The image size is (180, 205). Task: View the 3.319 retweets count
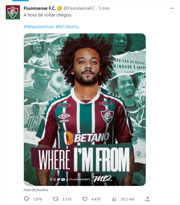pyautogui.click(x=67, y=199)
